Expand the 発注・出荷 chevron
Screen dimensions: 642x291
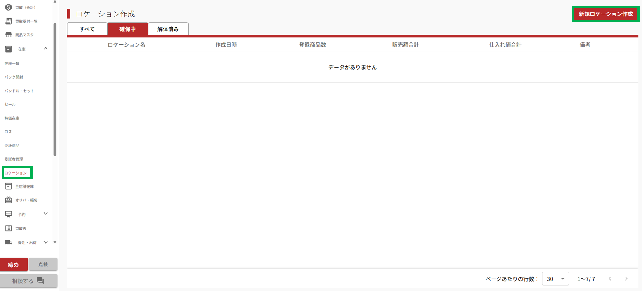pyautogui.click(x=46, y=242)
